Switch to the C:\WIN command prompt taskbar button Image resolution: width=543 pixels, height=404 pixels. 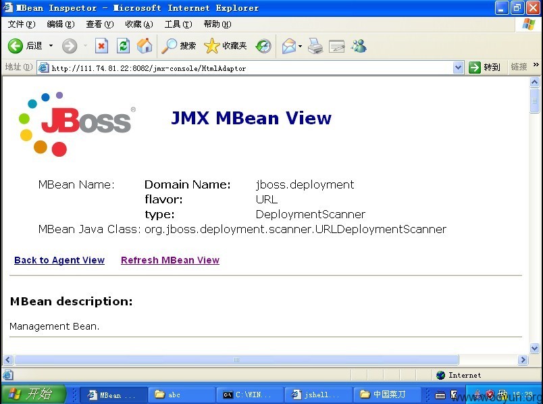click(x=250, y=395)
